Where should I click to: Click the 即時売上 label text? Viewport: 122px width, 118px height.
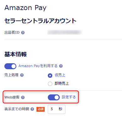(62, 83)
